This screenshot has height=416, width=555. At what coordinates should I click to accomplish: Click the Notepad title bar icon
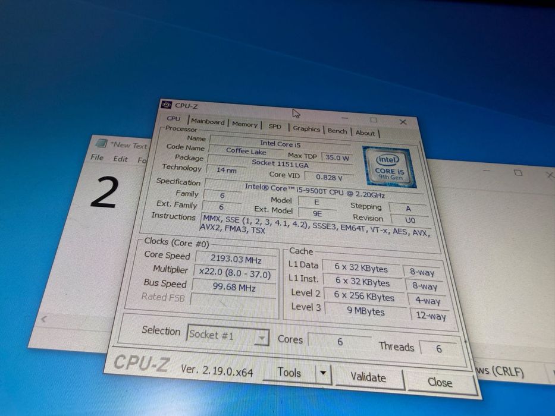(x=102, y=143)
